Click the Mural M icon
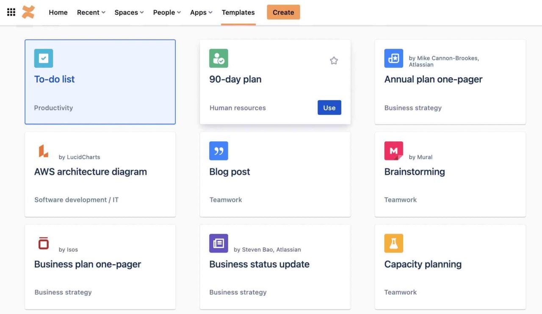Viewport: 542px width, 314px height. click(x=393, y=151)
